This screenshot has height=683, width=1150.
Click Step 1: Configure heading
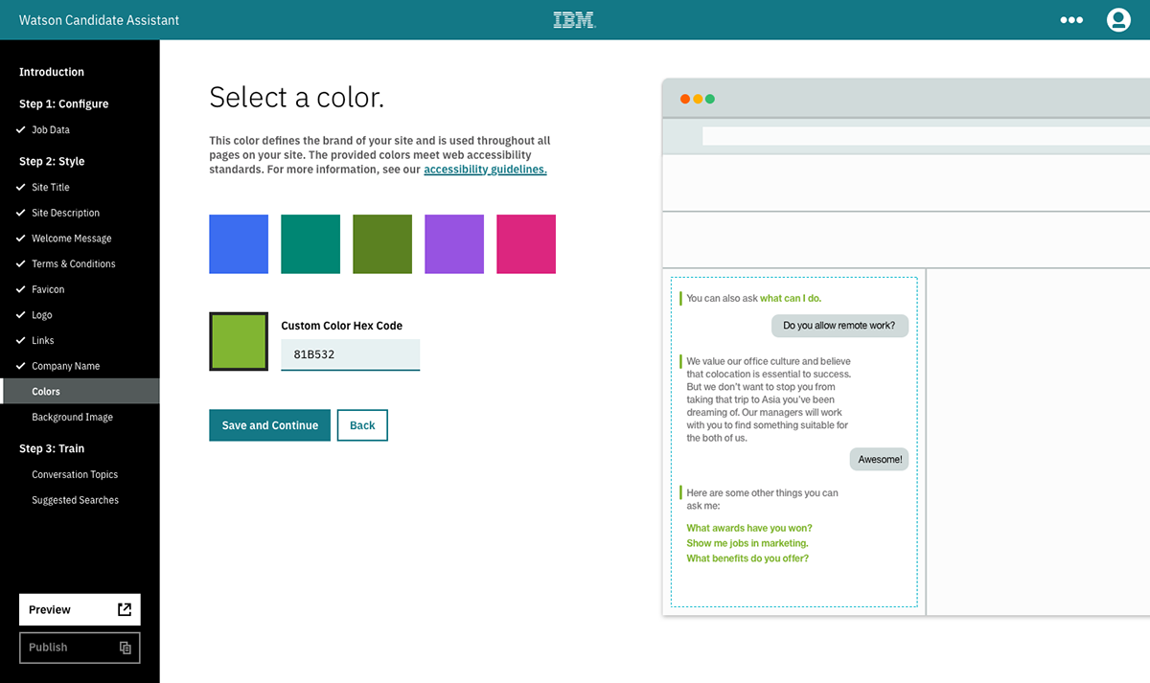(x=63, y=103)
